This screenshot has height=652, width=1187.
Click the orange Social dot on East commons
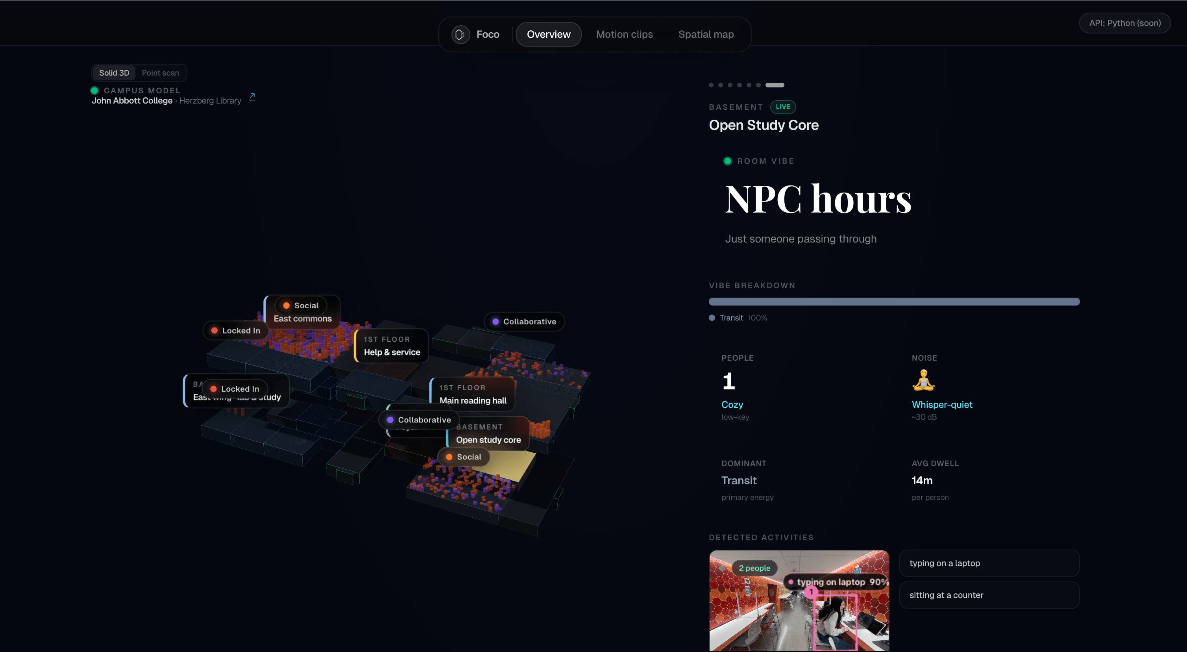pyautogui.click(x=286, y=305)
